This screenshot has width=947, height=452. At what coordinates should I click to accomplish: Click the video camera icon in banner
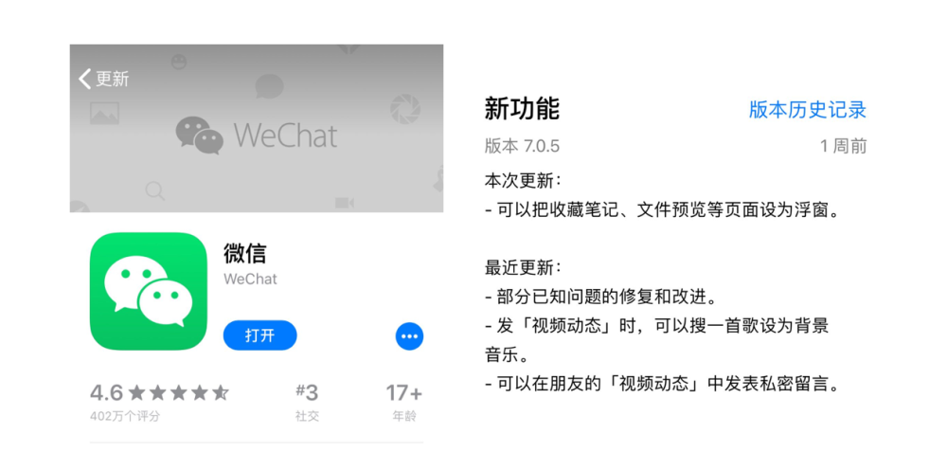click(345, 203)
